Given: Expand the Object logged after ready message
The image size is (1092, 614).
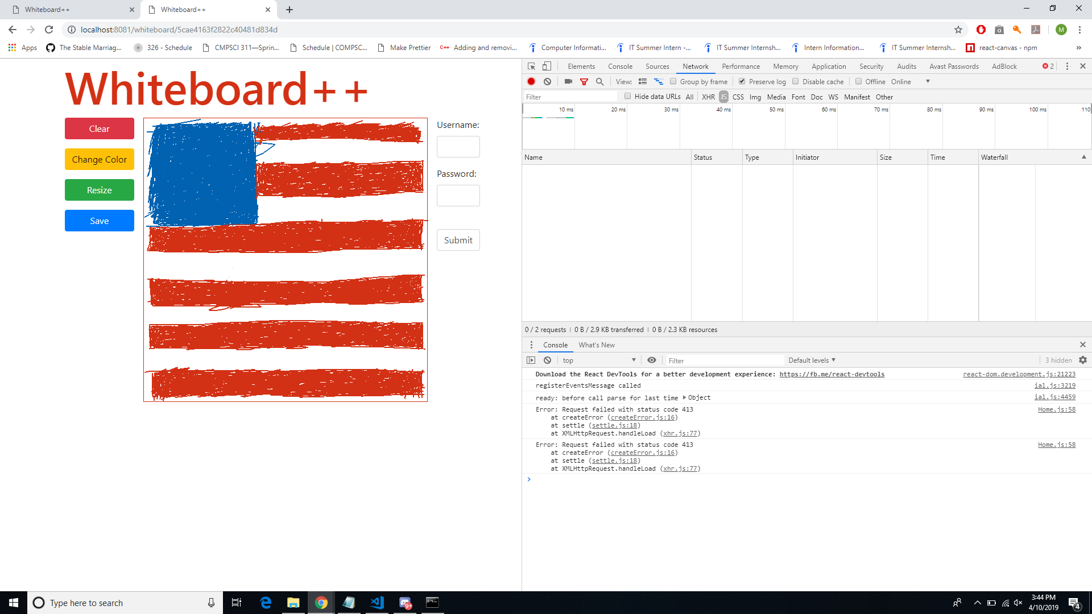Looking at the screenshot, I should 685,397.
